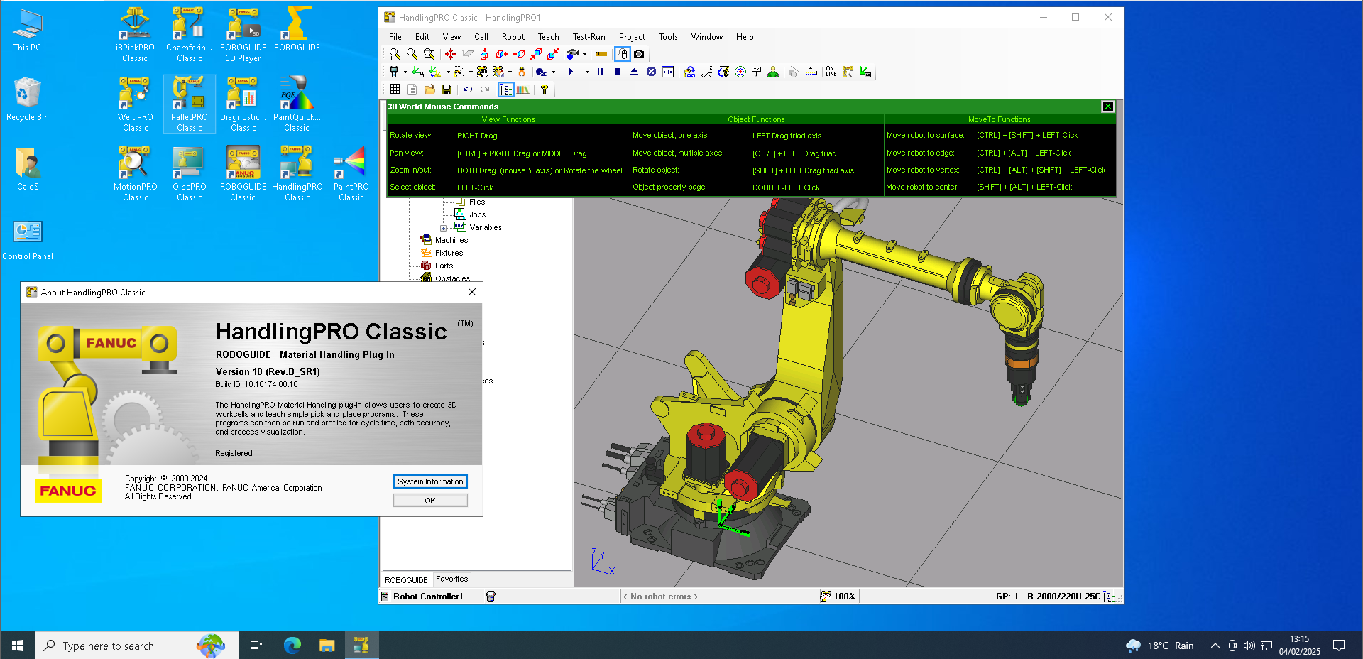Image resolution: width=1363 pixels, height=659 pixels.
Task: Toggle the mouse commands overlay button
Action: [622, 54]
